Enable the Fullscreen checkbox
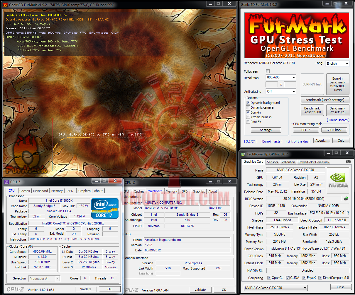Image resolution: width=355 pixels, height=295 pixels. [x=268, y=71]
